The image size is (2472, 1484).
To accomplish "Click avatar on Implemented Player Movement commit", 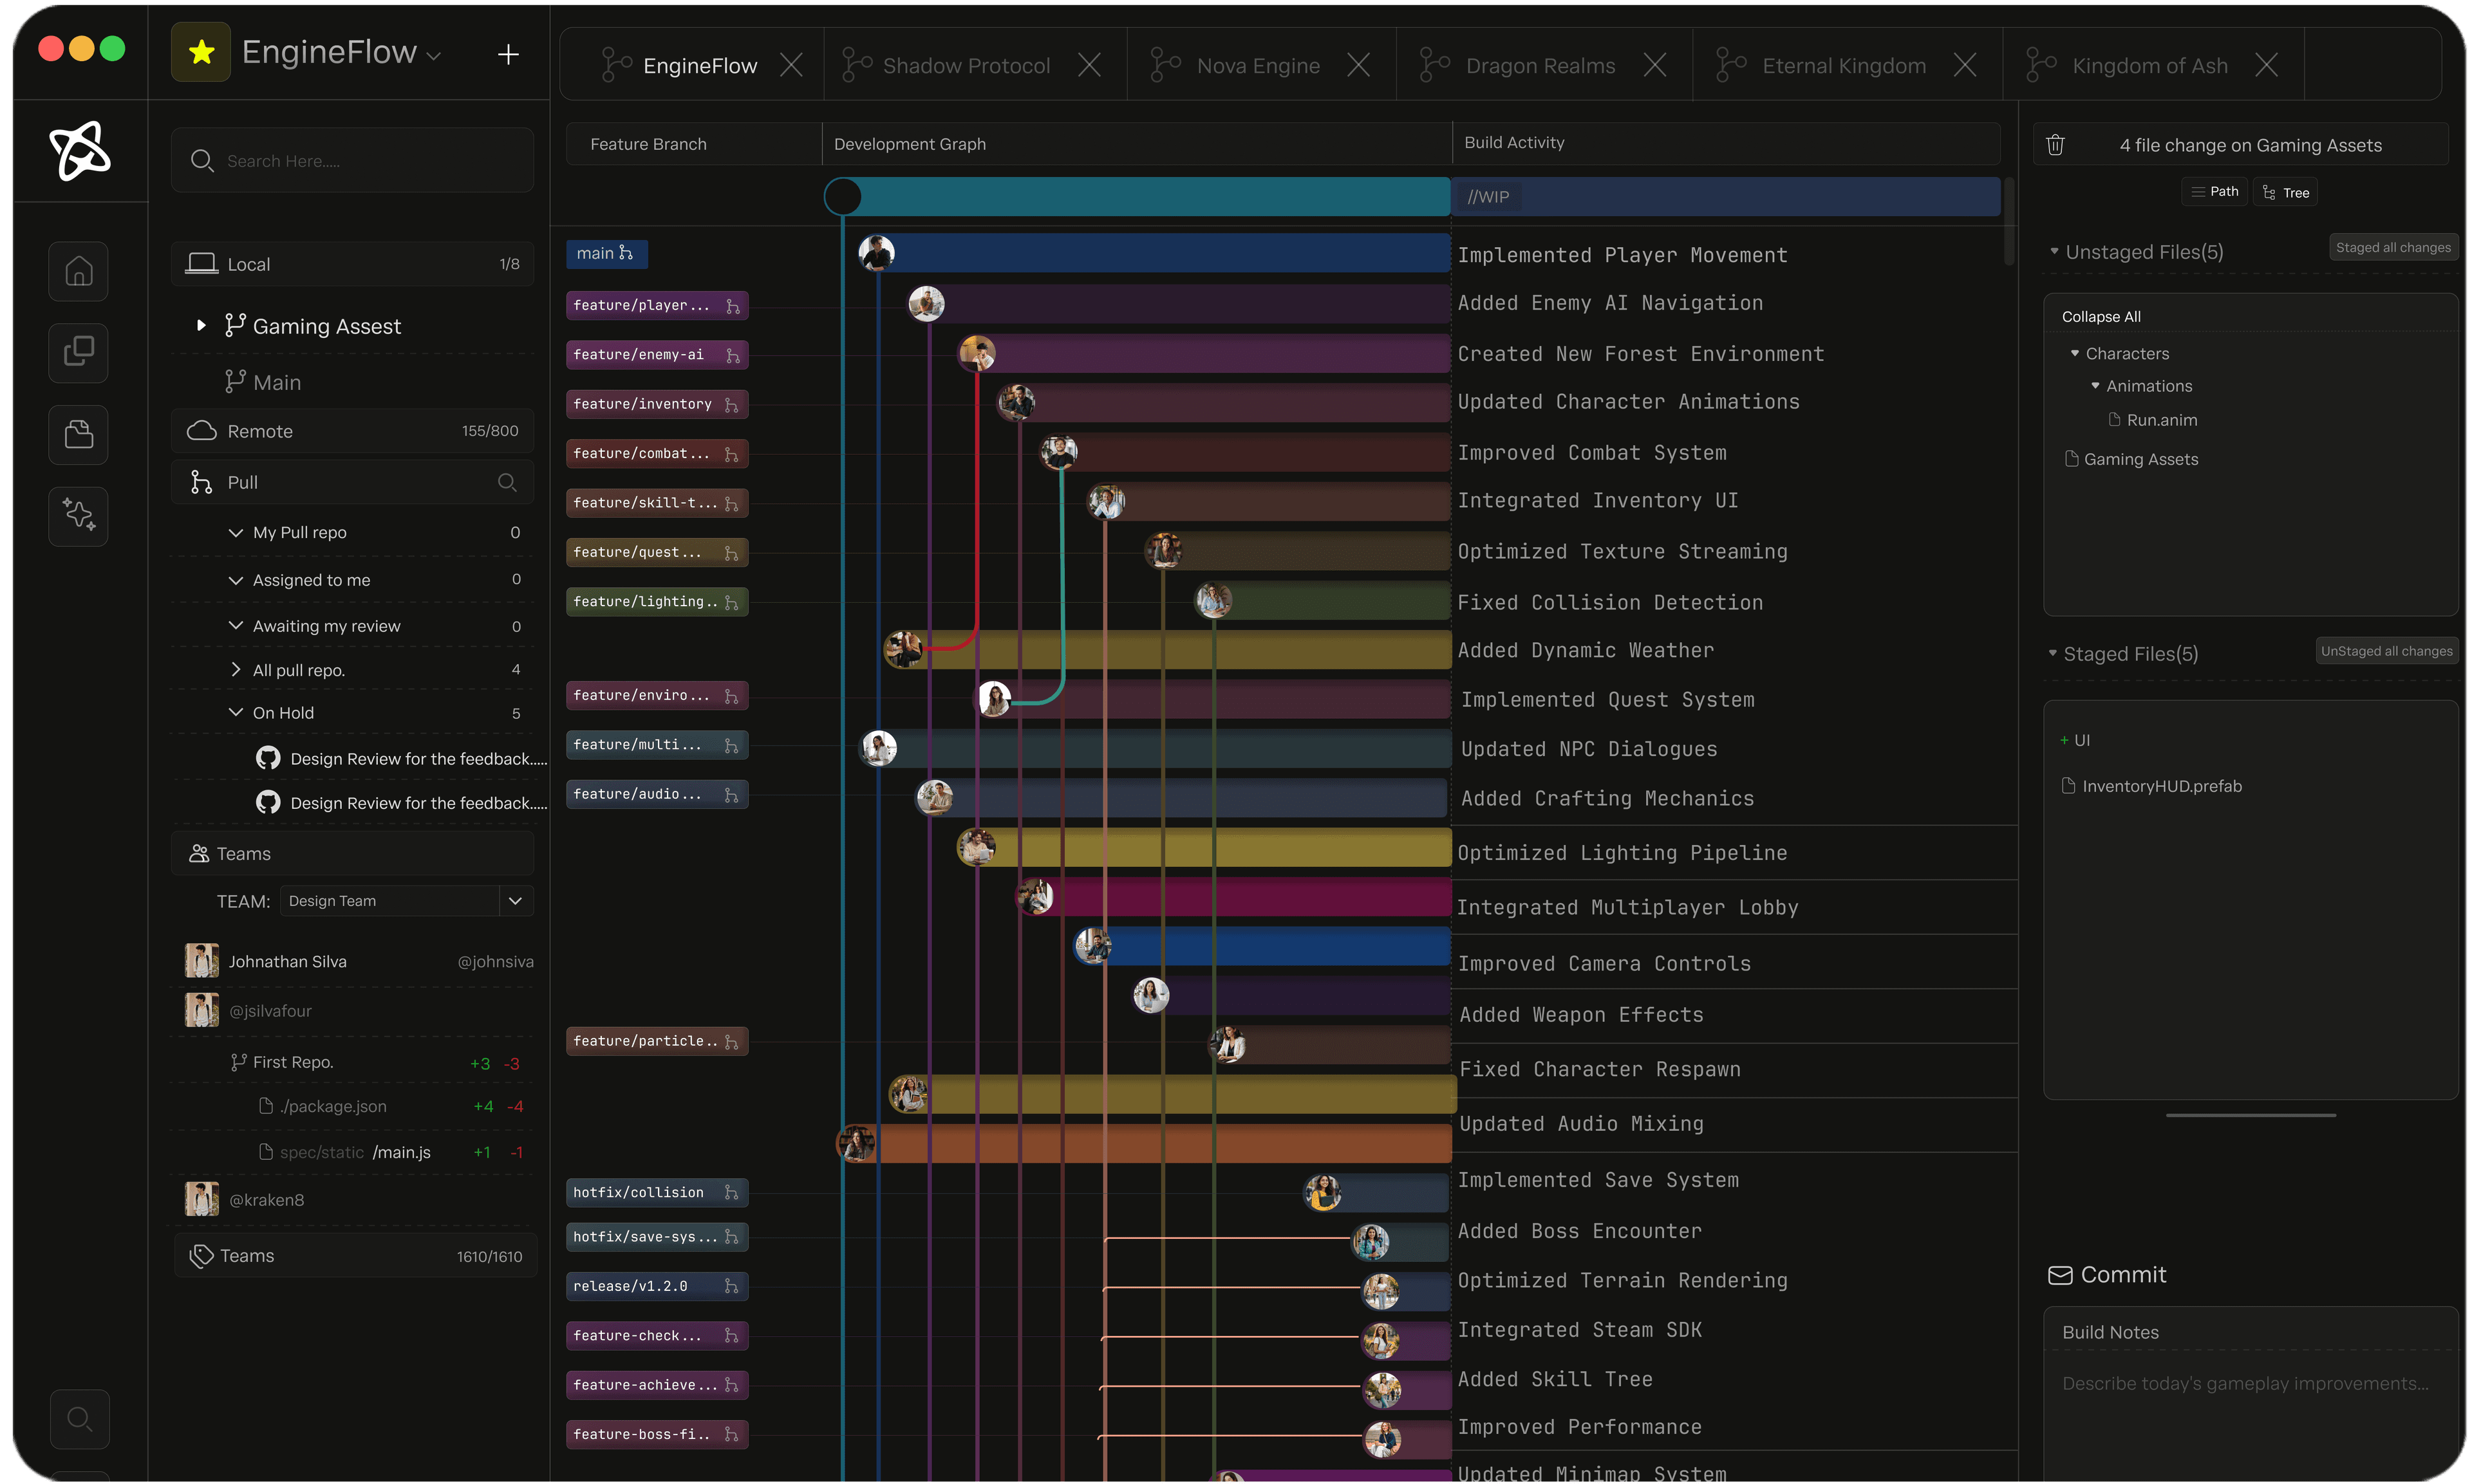I will click(x=877, y=253).
